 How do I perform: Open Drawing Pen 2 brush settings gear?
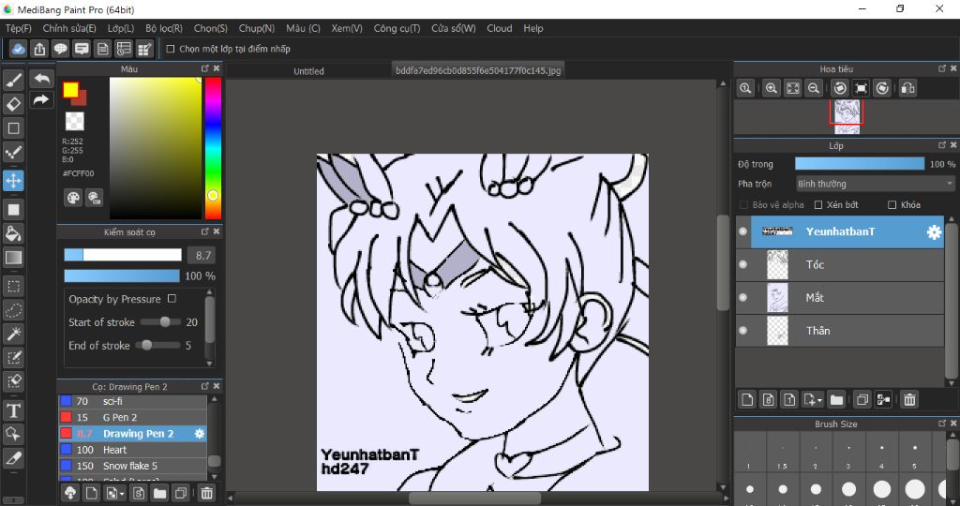tap(199, 433)
